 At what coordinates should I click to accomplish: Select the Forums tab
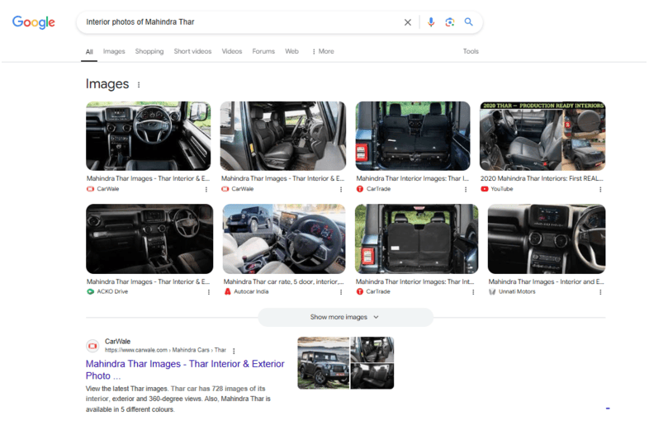coord(263,51)
